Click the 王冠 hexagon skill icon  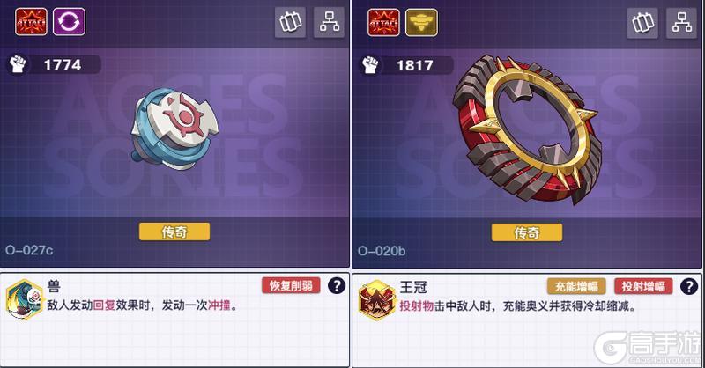(x=377, y=300)
